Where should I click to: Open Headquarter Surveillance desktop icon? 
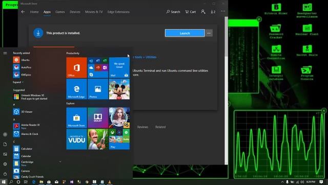307,10
